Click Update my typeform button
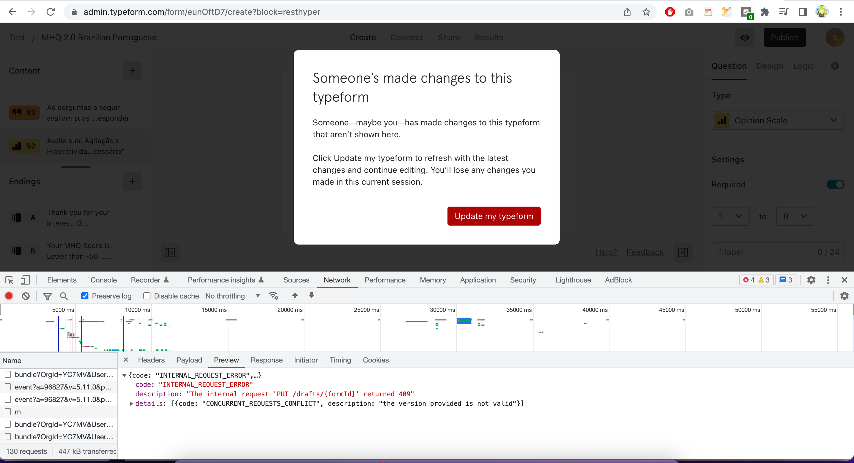Image resolution: width=854 pixels, height=463 pixels. coord(494,216)
